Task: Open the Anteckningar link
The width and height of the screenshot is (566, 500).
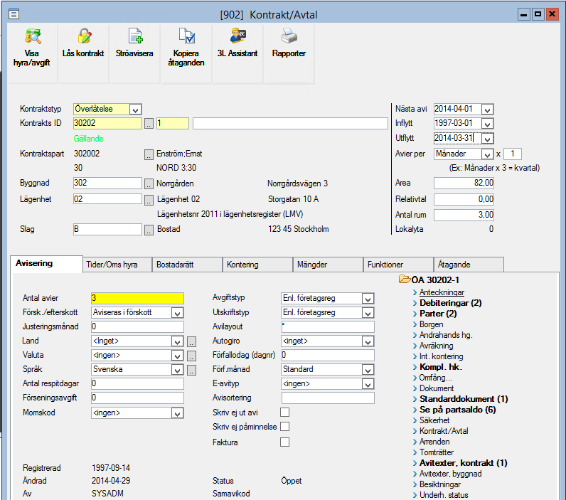Action: pyautogui.click(x=442, y=292)
